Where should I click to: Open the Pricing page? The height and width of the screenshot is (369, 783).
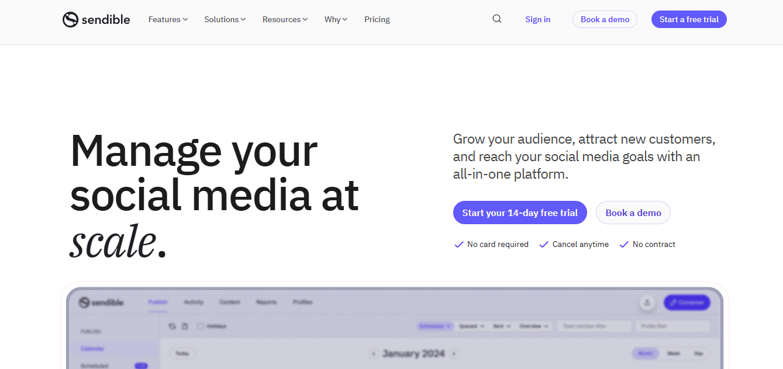pyautogui.click(x=377, y=19)
